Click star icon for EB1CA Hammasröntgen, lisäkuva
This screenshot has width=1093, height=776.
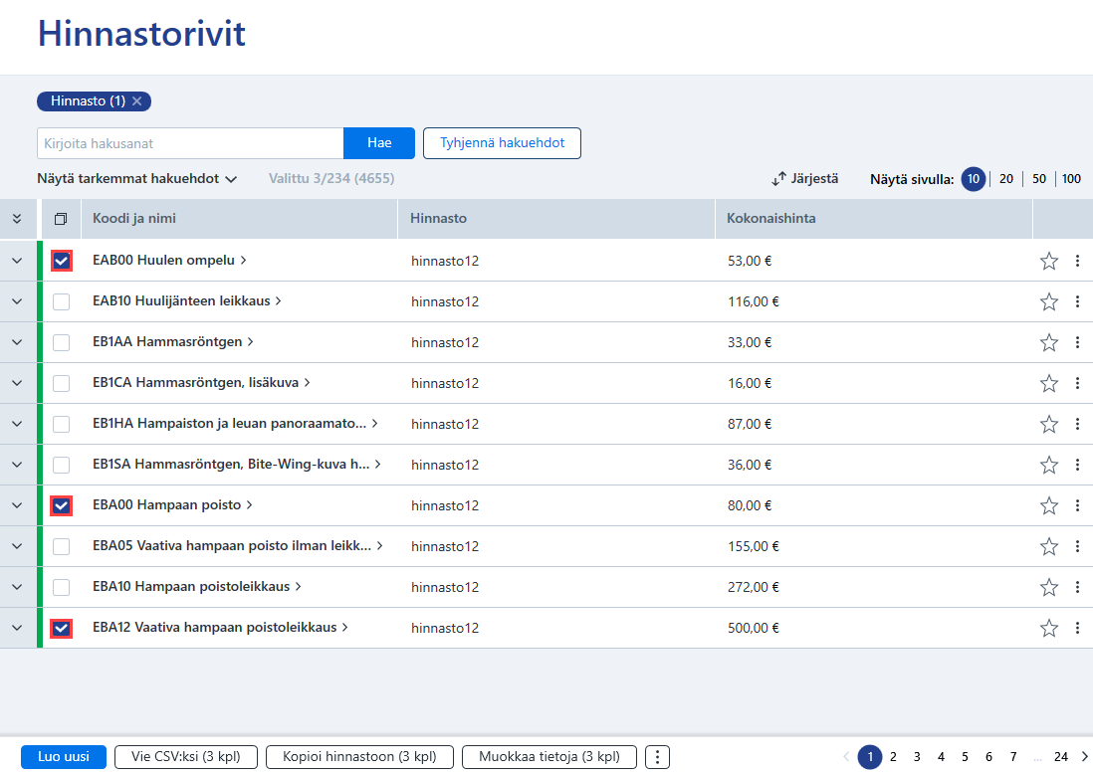coord(1049,383)
